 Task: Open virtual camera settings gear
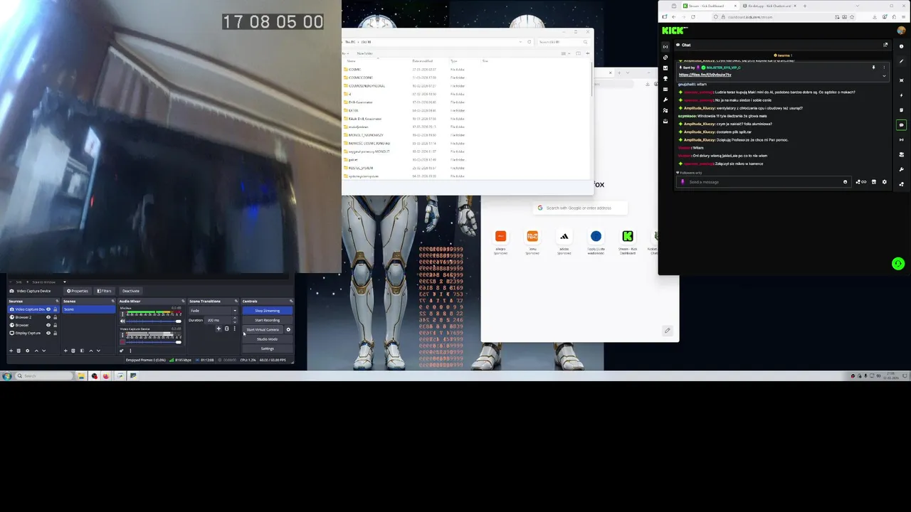point(288,329)
